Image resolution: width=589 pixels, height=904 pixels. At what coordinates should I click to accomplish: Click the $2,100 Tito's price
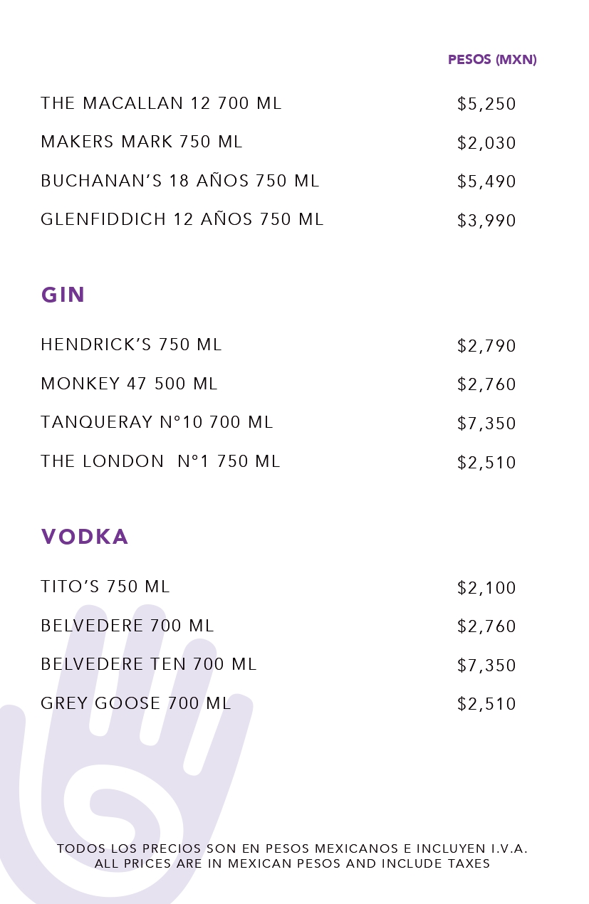click(486, 588)
